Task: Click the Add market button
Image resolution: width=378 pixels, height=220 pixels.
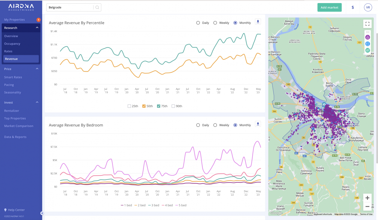Action: [x=329, y=8]
